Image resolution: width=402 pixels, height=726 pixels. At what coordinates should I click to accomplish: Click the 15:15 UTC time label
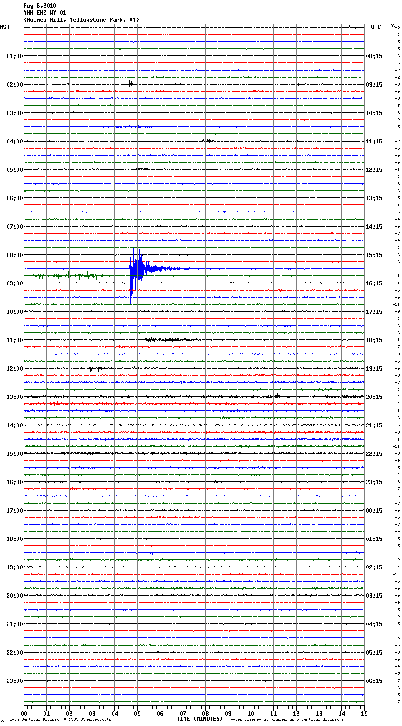374,255
